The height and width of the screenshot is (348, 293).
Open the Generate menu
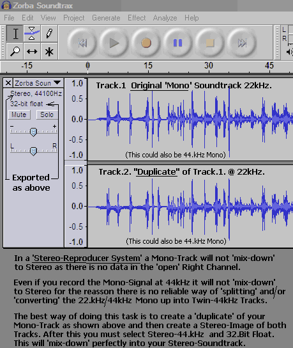(x=106, y=18)
